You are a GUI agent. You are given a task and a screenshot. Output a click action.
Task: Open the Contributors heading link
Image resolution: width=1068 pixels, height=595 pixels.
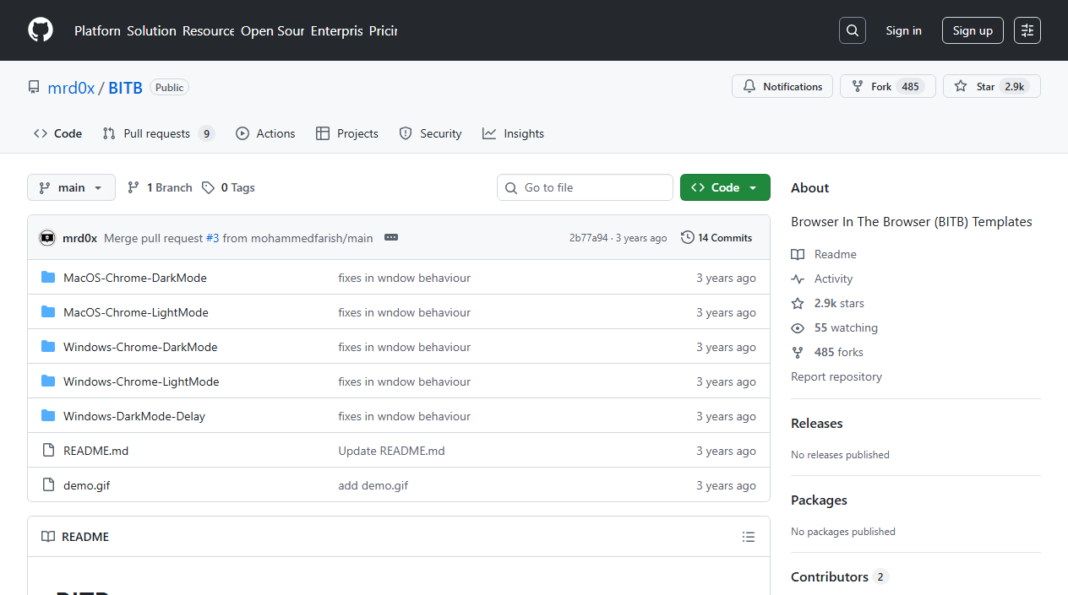[x=840, y=576]
